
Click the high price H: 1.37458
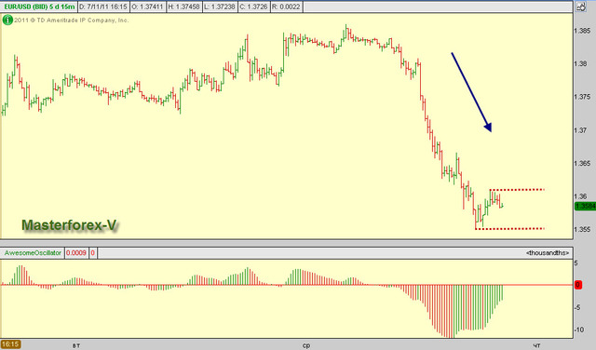tap(184, 7)
